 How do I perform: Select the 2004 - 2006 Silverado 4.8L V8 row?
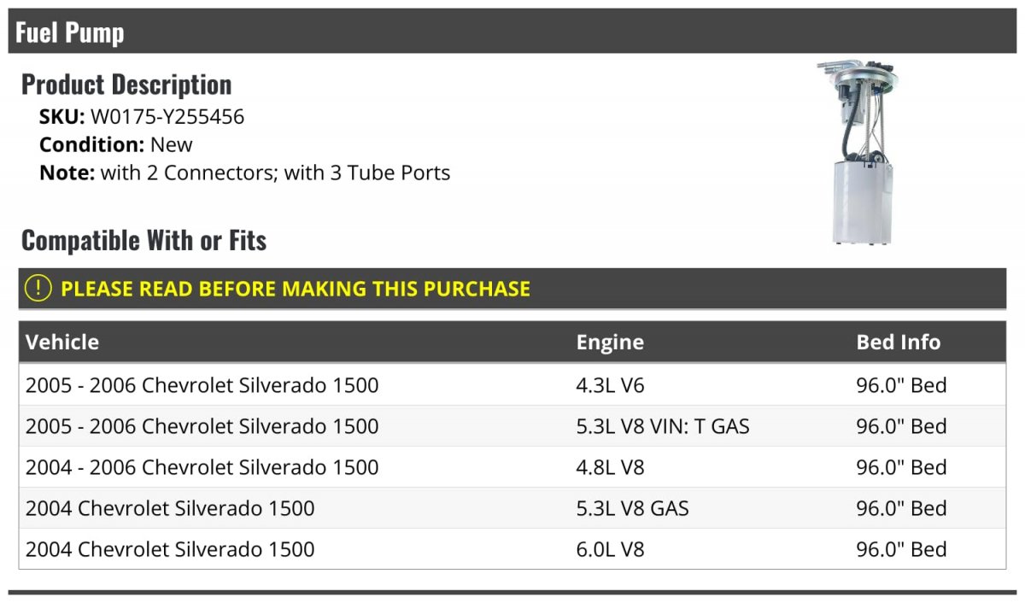point(512,467)
